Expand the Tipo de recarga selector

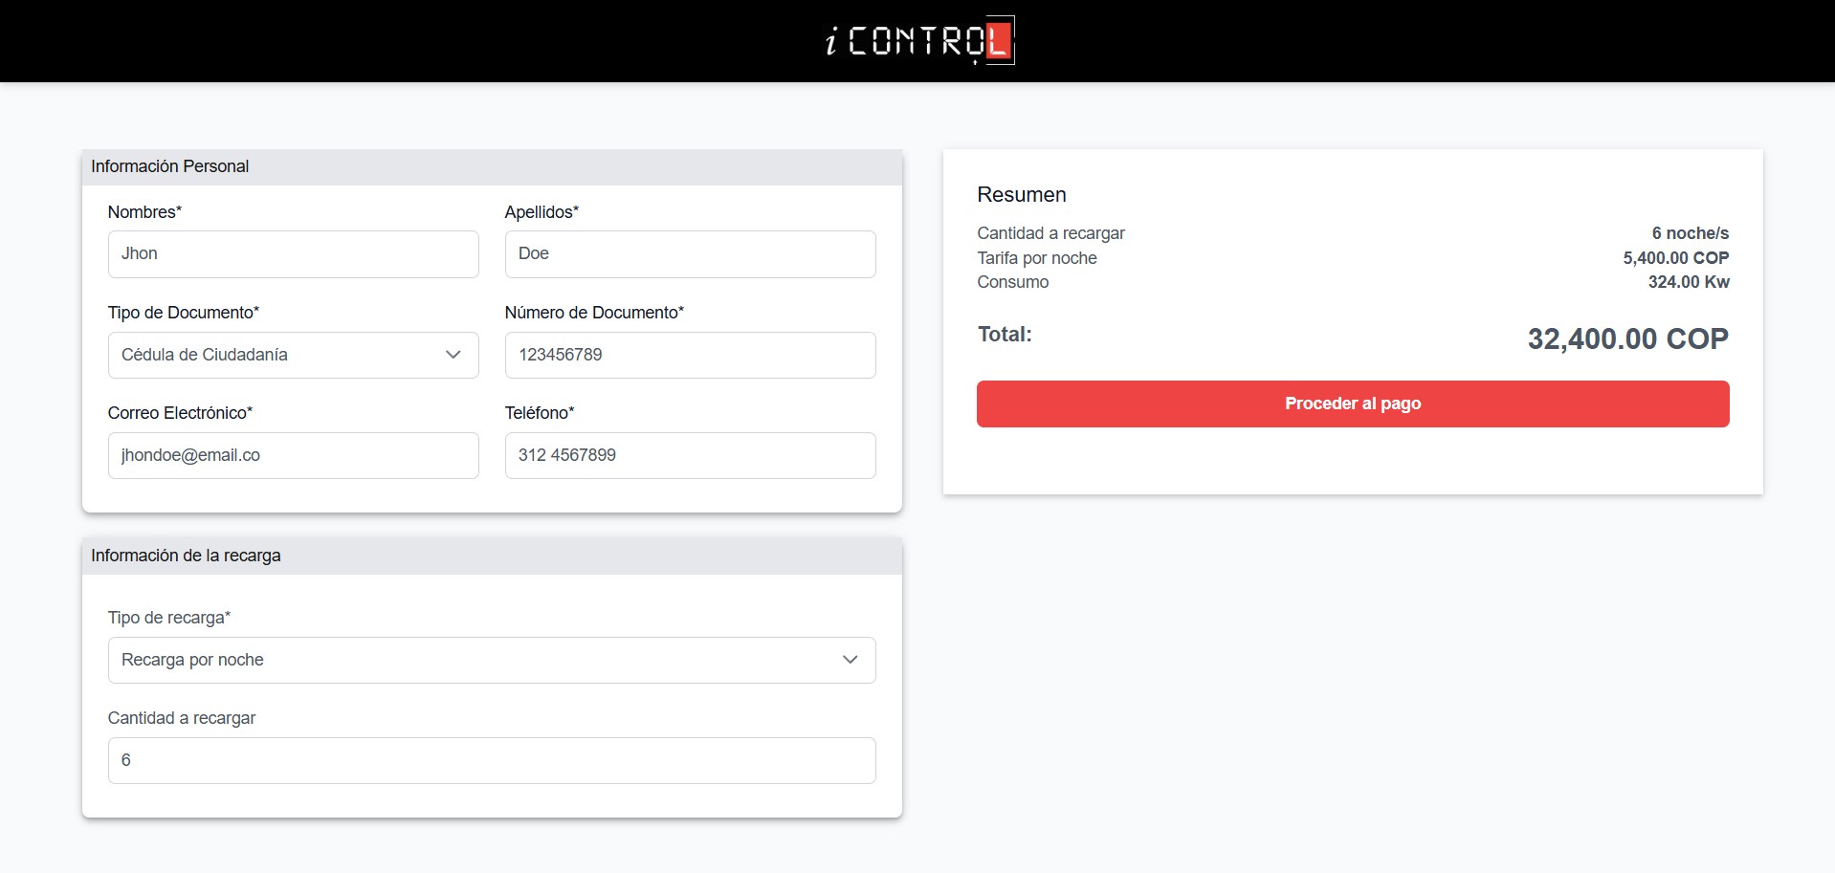coord(491,660)
